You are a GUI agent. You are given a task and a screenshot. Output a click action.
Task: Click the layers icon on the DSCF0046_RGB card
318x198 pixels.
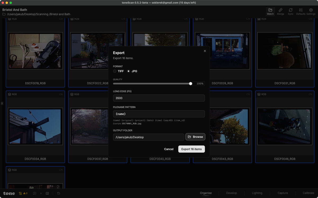click(x=259, y=94)
